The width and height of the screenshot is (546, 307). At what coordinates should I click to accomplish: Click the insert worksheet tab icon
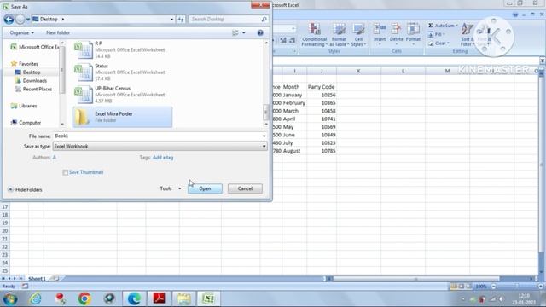pyautogui.click(x=55, y=279)
